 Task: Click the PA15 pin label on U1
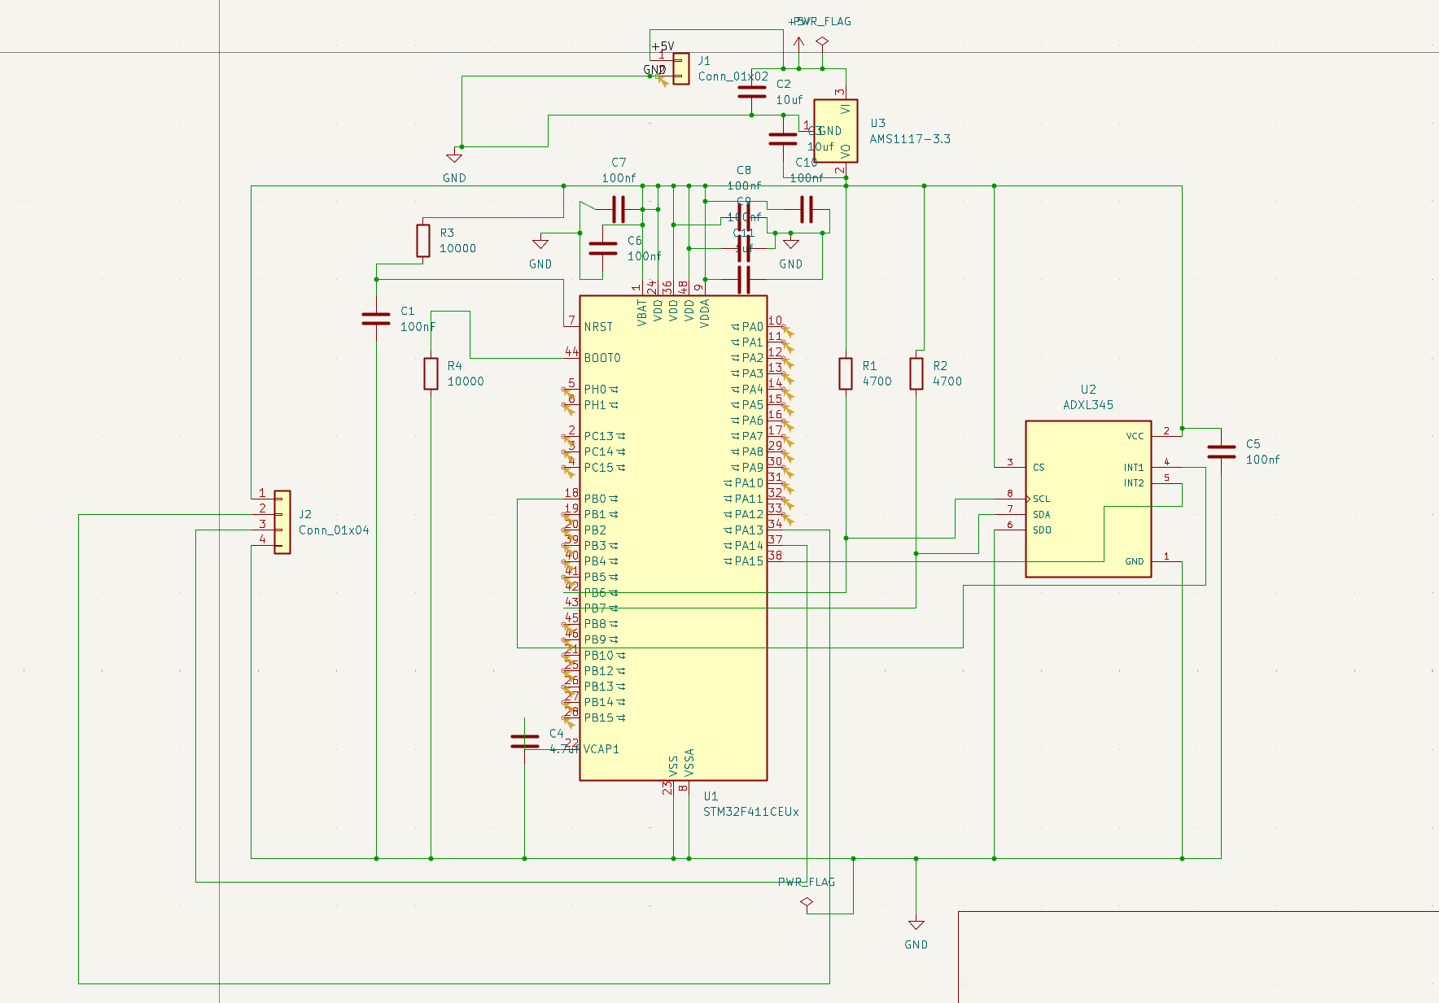point(749,561)
